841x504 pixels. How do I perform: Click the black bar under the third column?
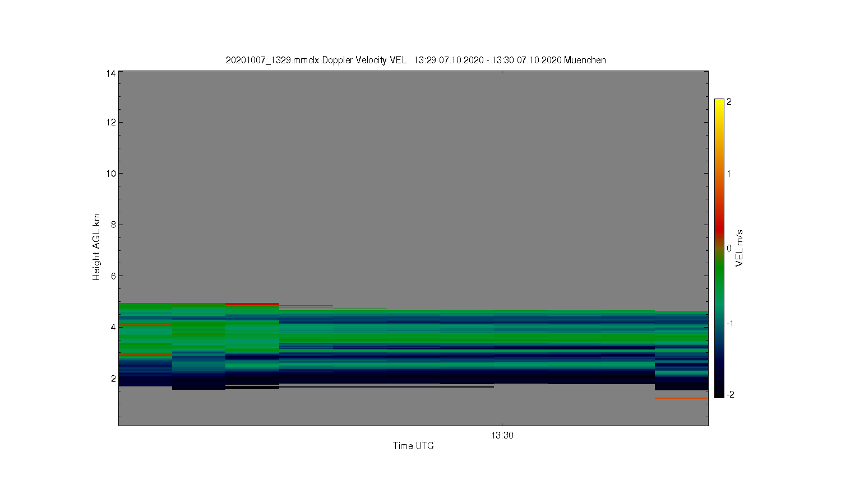tap(252, 387)
